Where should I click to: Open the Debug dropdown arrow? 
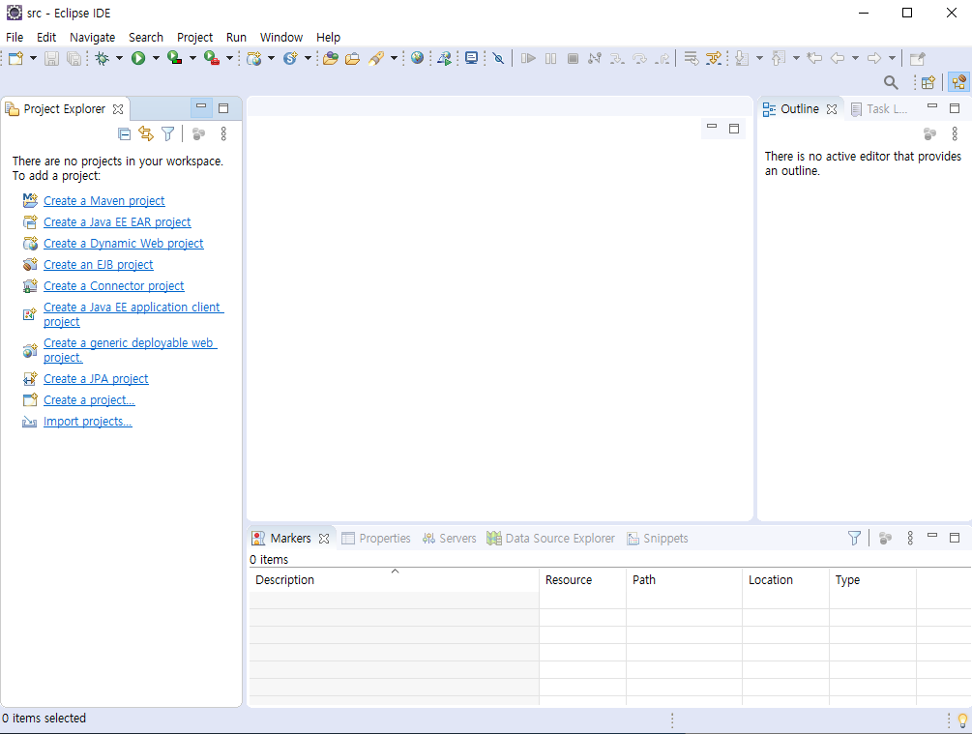(119, 58)
